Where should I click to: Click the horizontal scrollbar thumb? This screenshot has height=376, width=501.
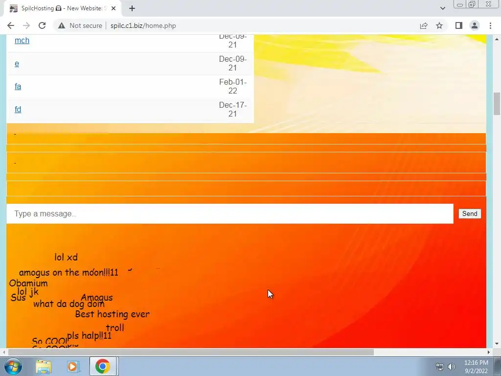pos(191,352)
